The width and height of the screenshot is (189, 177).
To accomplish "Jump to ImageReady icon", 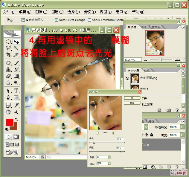I will [12, 152].
